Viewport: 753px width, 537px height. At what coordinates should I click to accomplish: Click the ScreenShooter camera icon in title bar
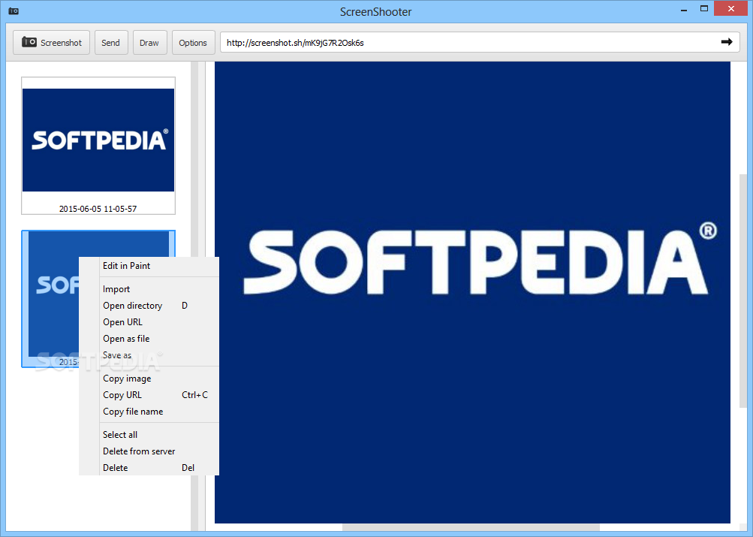click(14, 11)
